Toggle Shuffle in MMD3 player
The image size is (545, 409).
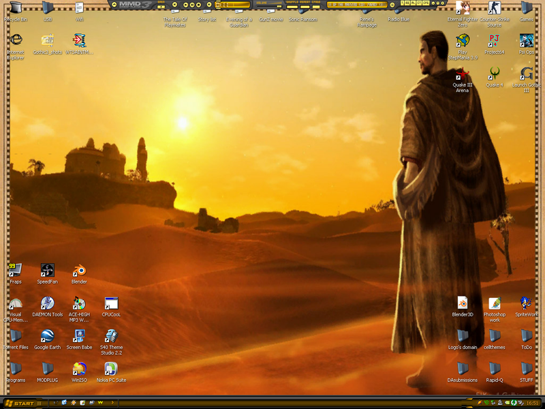[x=292, y=6]
